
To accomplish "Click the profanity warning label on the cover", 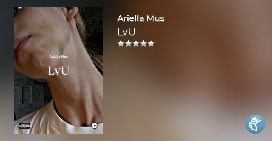I will [25, 126].
